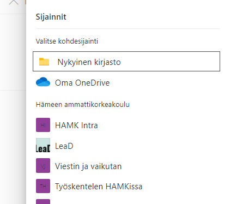Click the divider line under Sijainnit
This screenshot has height=204, width=230.
[x=128, y=28]
